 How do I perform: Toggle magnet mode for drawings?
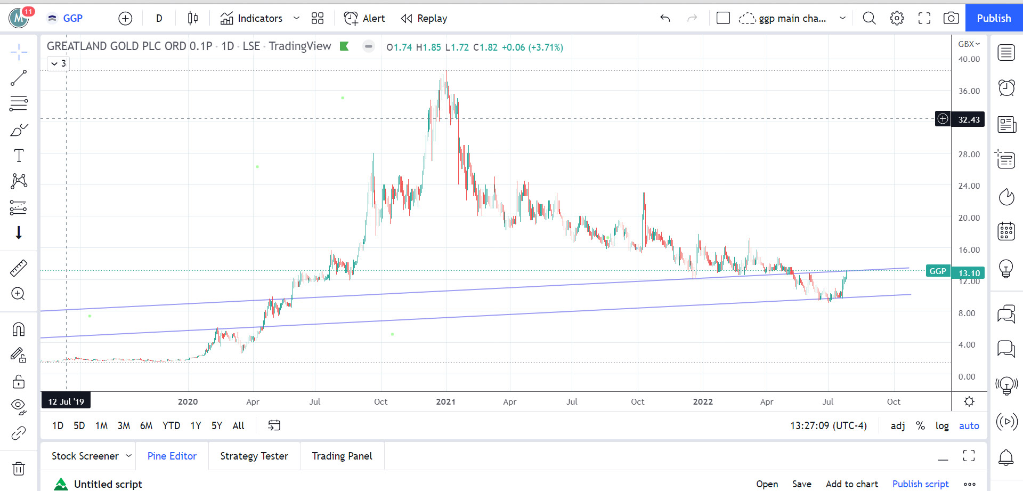click(19, 329)
